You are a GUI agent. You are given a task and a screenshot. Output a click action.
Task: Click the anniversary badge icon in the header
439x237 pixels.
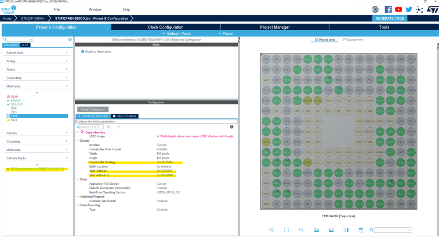(375, 10)
